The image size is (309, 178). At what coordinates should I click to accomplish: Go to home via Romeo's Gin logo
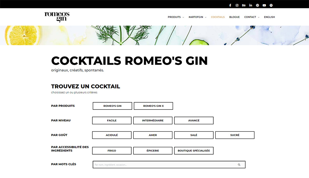point(57,17)
